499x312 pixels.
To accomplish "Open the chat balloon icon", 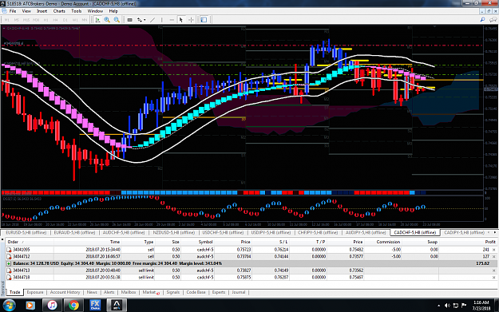I will click(493, 20).
